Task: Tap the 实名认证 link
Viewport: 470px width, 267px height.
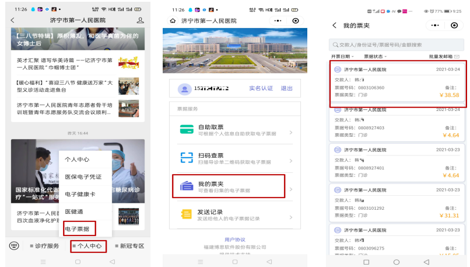Action: 261,89
